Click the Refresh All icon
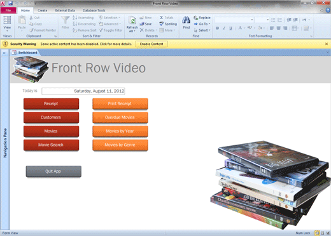The width and height of the screenshot is (331, 236). (x=132, y=21)
